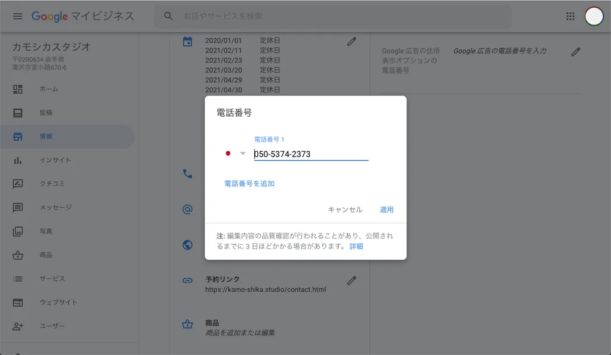Click the 適用 button

pyautogui.click(x=387, y=210)
